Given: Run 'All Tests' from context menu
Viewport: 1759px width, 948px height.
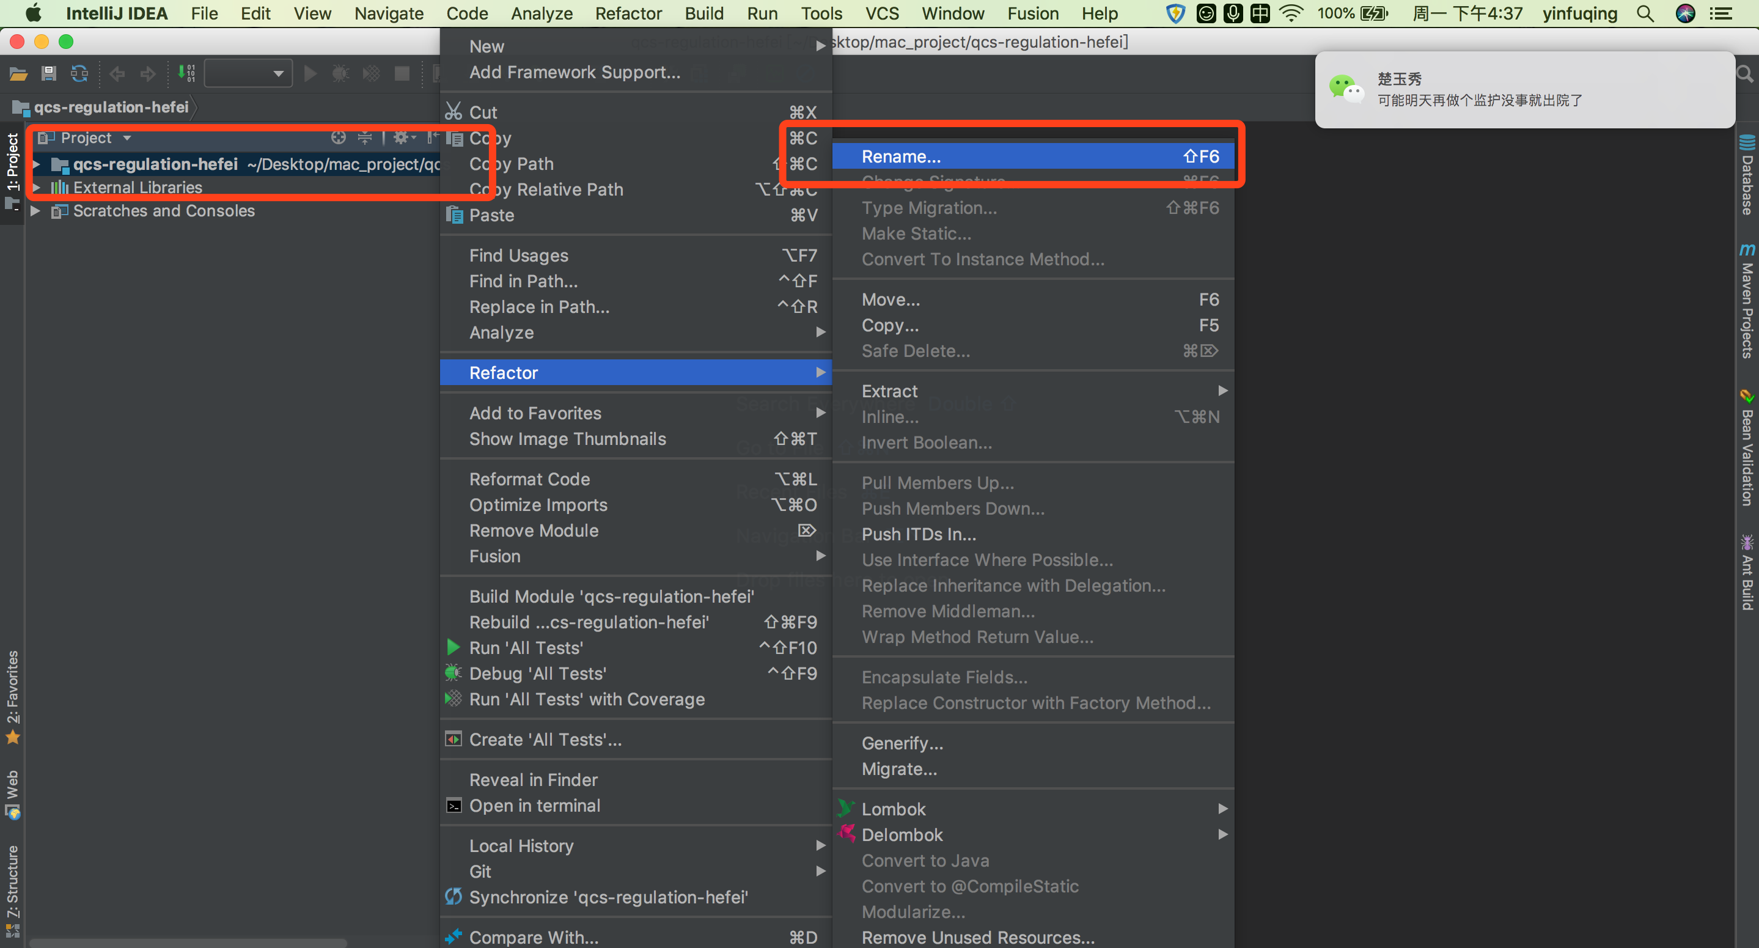Looking at the screenshot, I should pyautogui.click(x=636, y=648).
